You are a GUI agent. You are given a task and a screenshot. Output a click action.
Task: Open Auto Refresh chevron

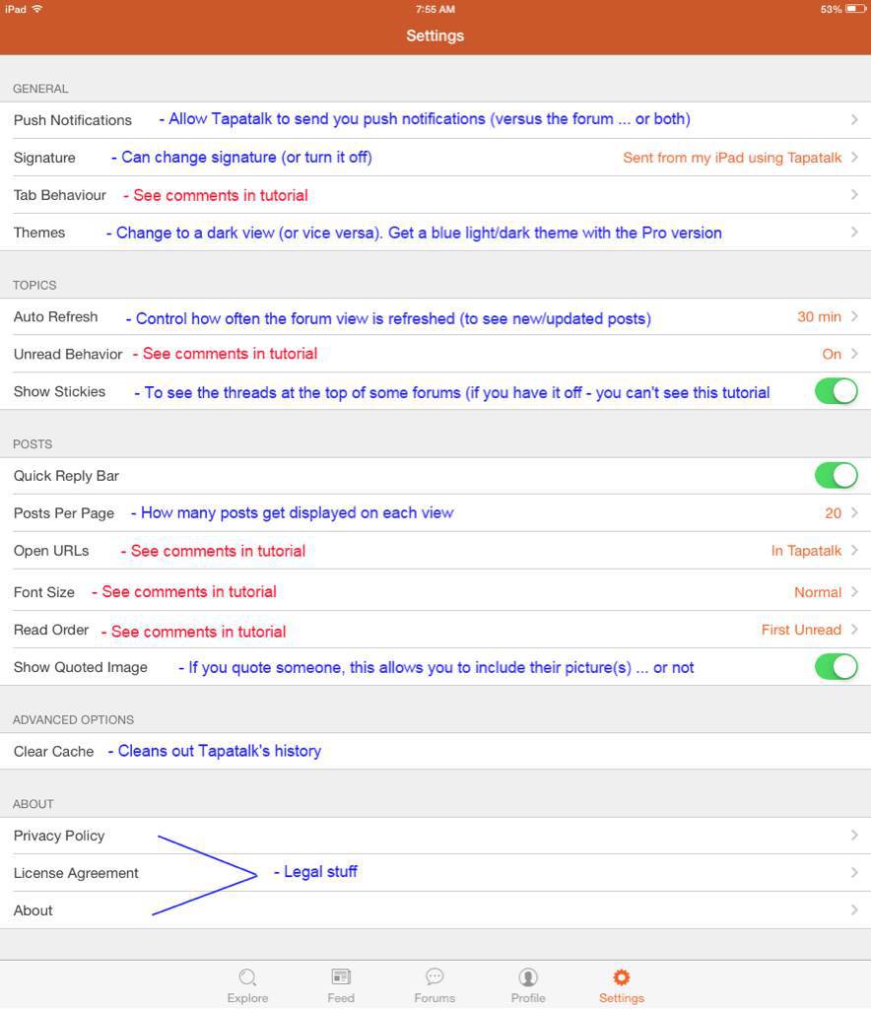click(x=854, y=316)
